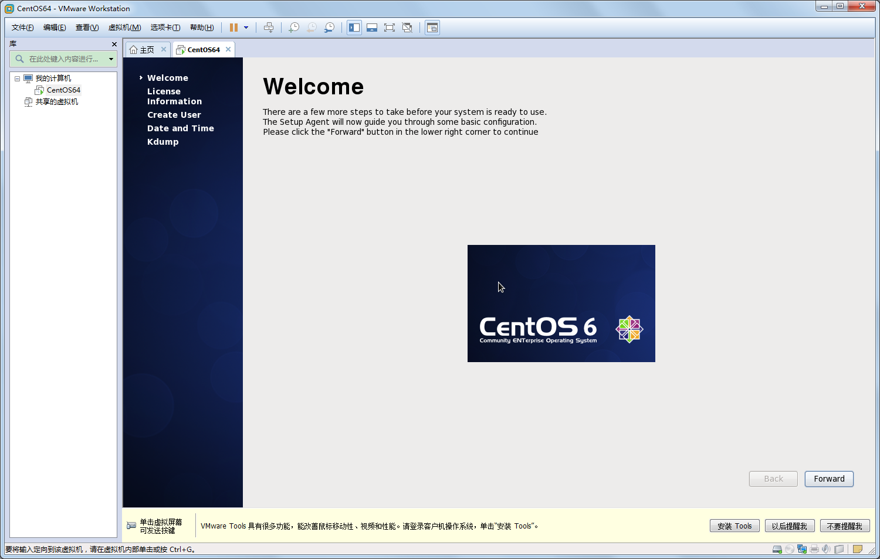Revert the VM to its previous snapshot
The image size is (880, 559).
click(x=312, y=28)
